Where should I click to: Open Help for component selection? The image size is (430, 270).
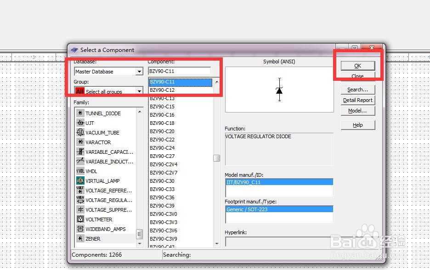point(358,124)
